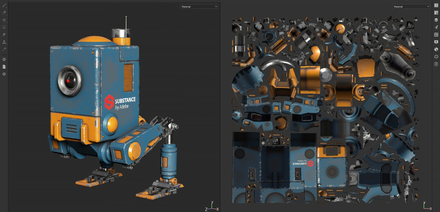Open the Texture Set List panel
The image size is (440, 212).
pyautogui.click(x=436, y=5)
